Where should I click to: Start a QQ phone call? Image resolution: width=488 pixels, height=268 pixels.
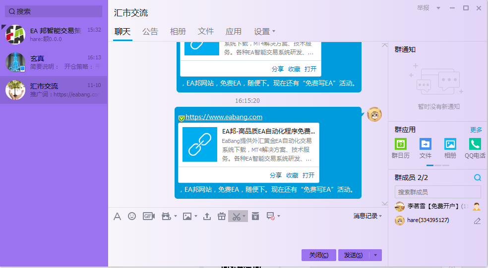475,144
